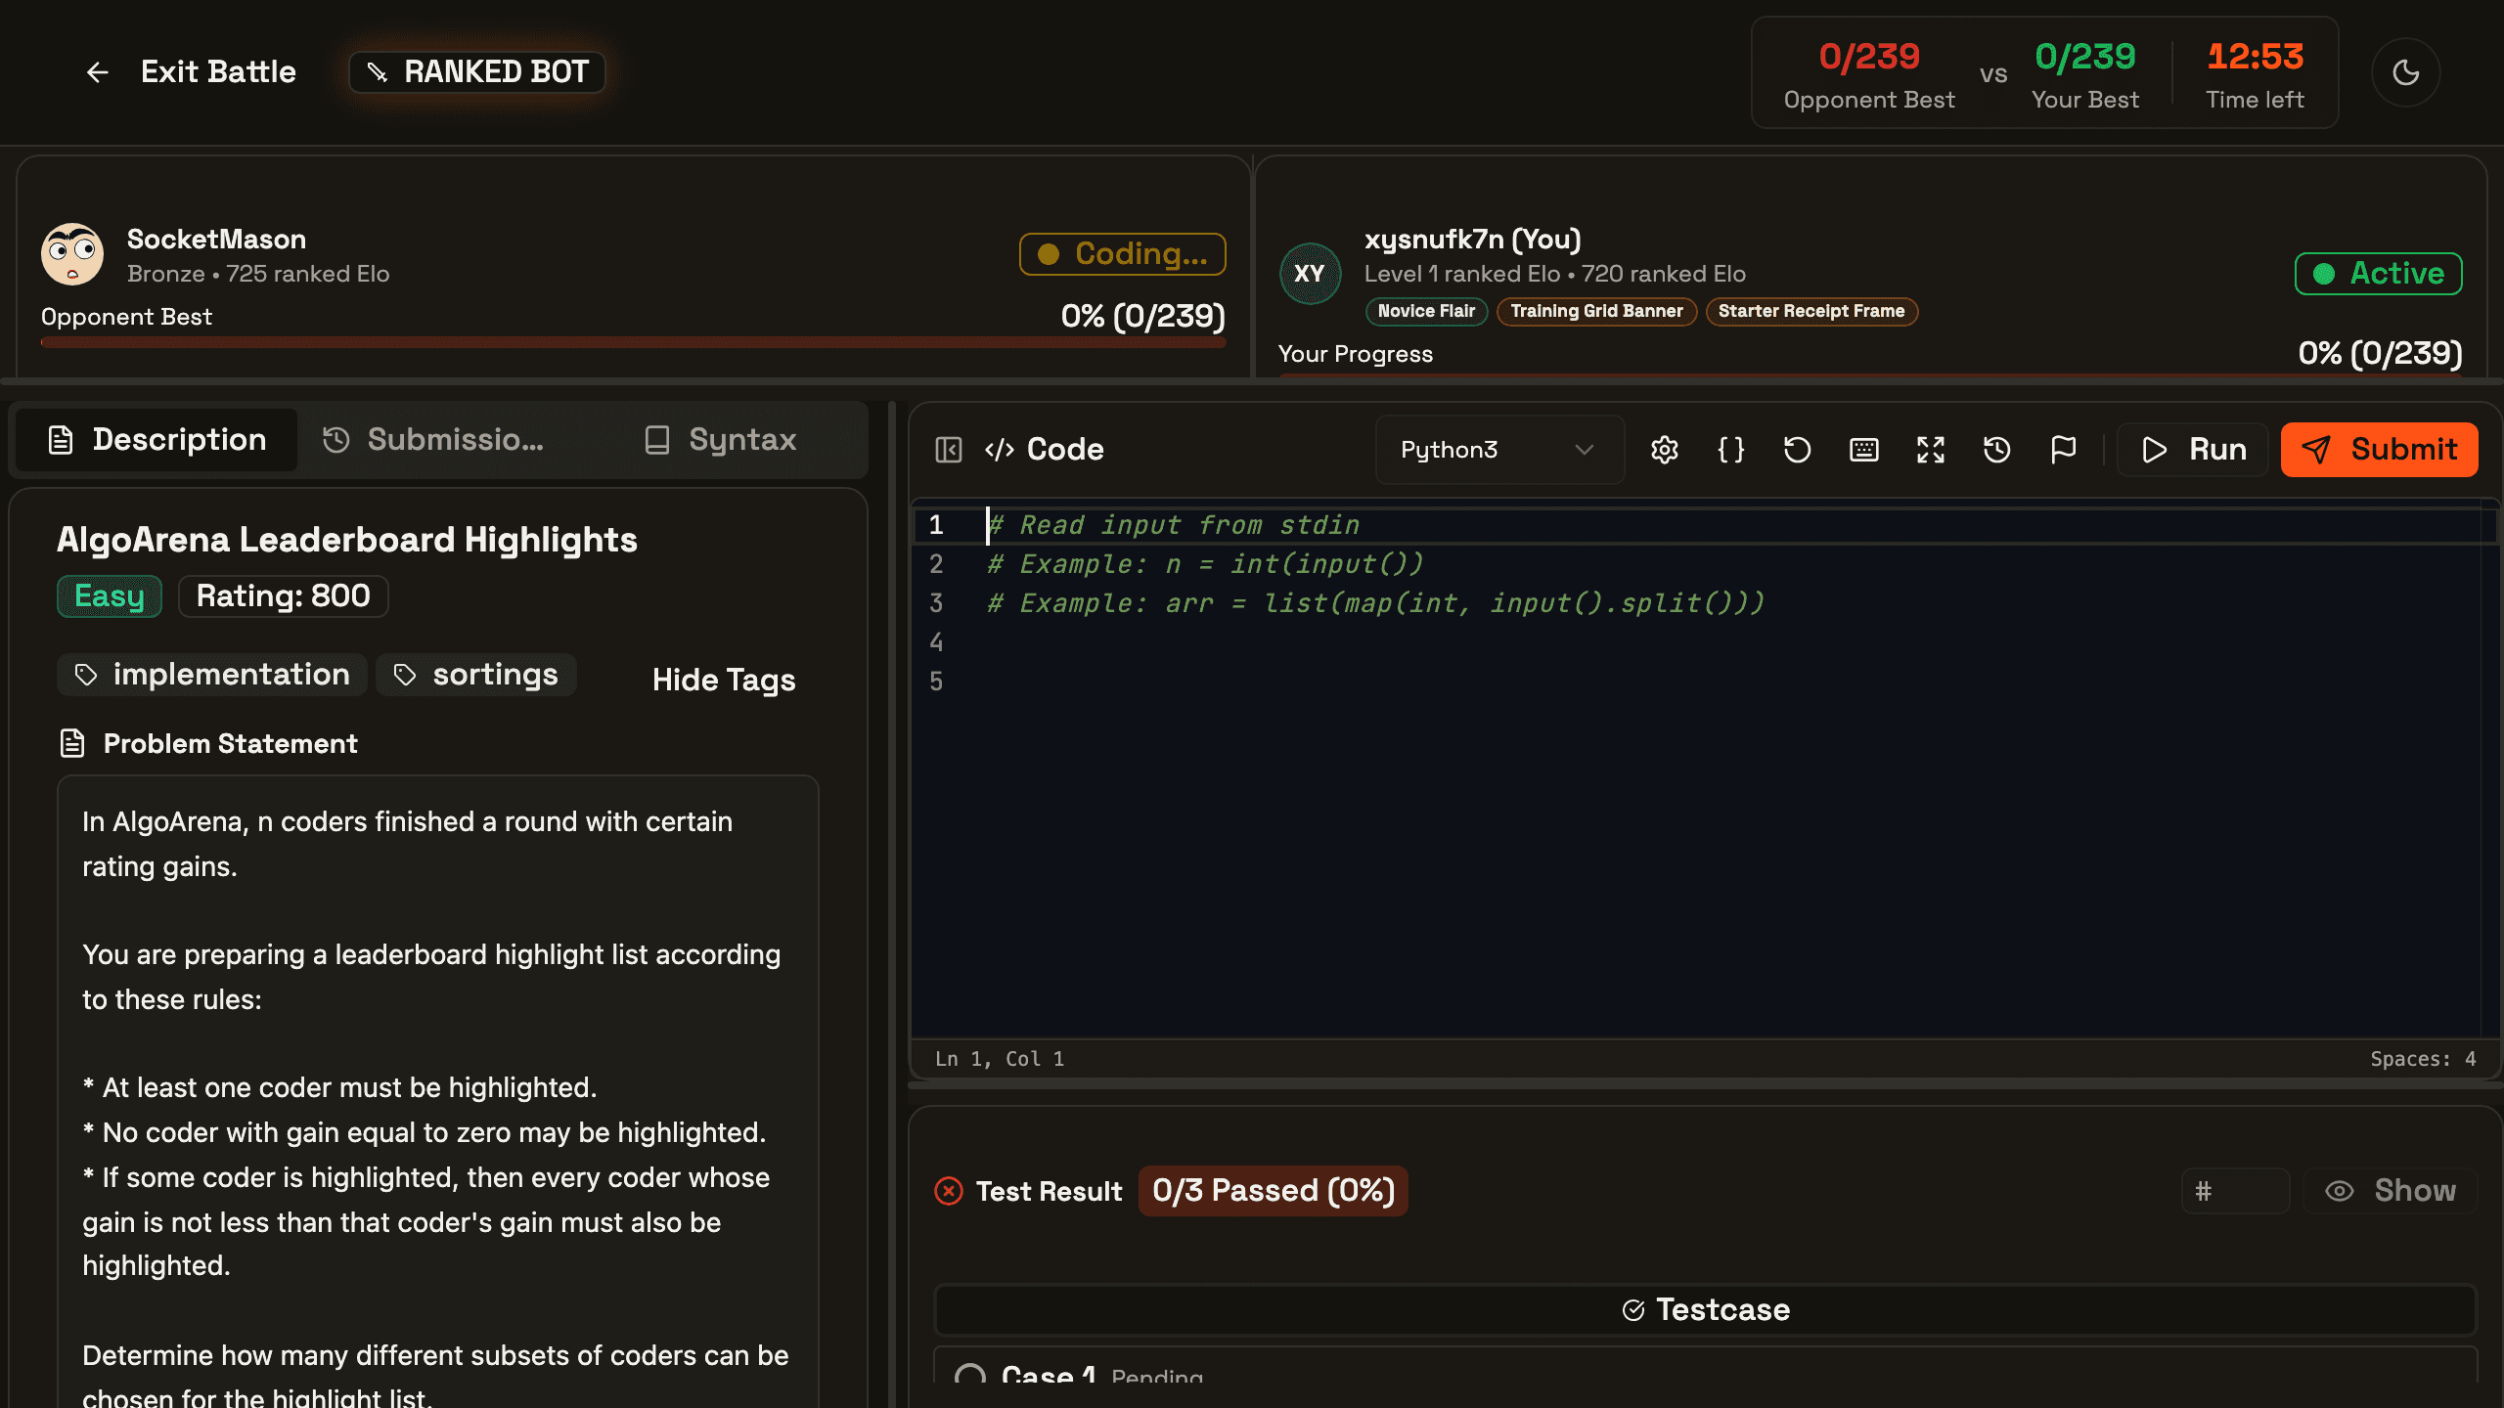Screen dimensions: 2504x1408
Task: Place cursor on code line 4
Action: point(1731,642)
